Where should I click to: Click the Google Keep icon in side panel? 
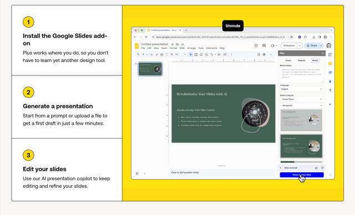point(330,64)
